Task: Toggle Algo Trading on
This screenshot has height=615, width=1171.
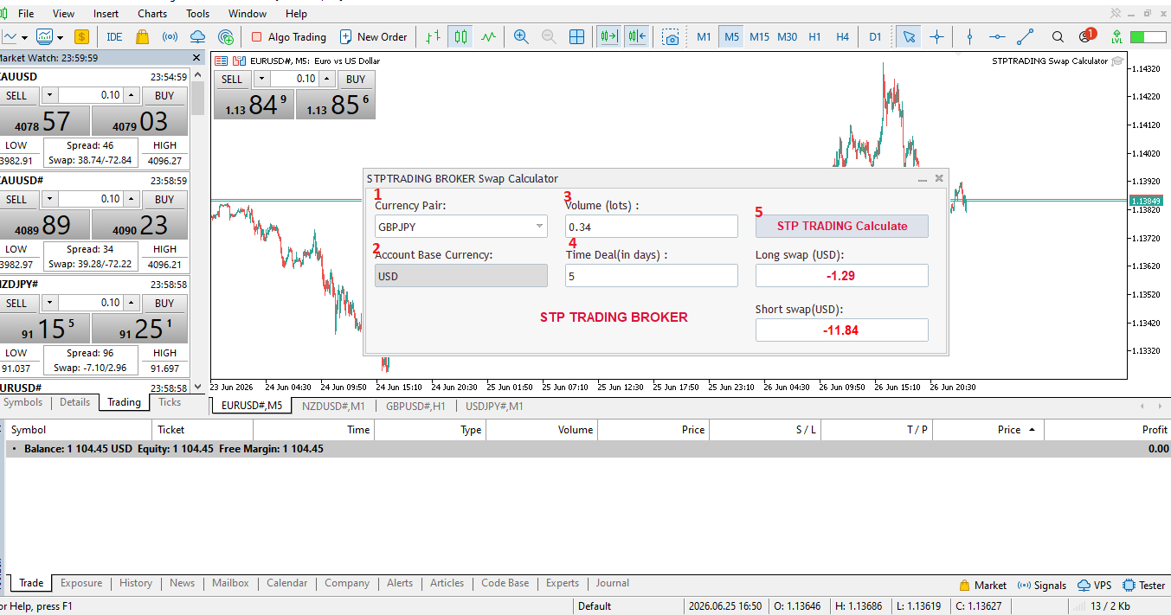Action: (289, 37)
